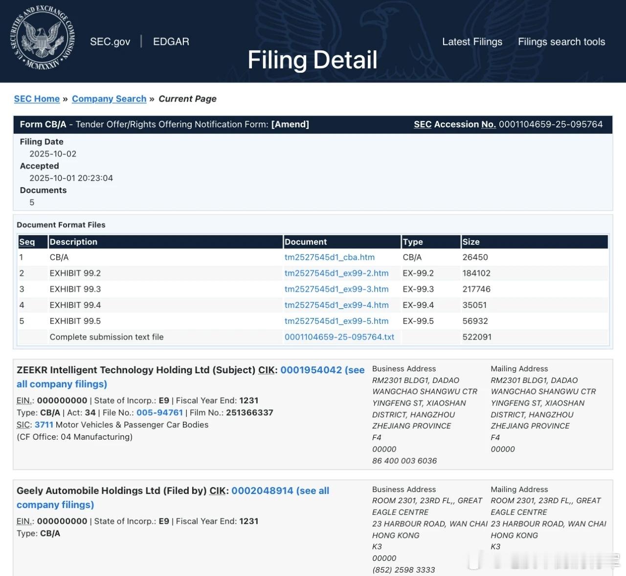Viewport: 626px width, 576px height.
Task: Open tm2527545d1_ex99-3.htm exhibit
Action: point(336,289)
